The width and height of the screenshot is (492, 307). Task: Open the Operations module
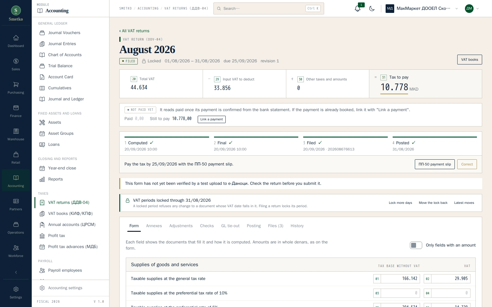(16, 228)
